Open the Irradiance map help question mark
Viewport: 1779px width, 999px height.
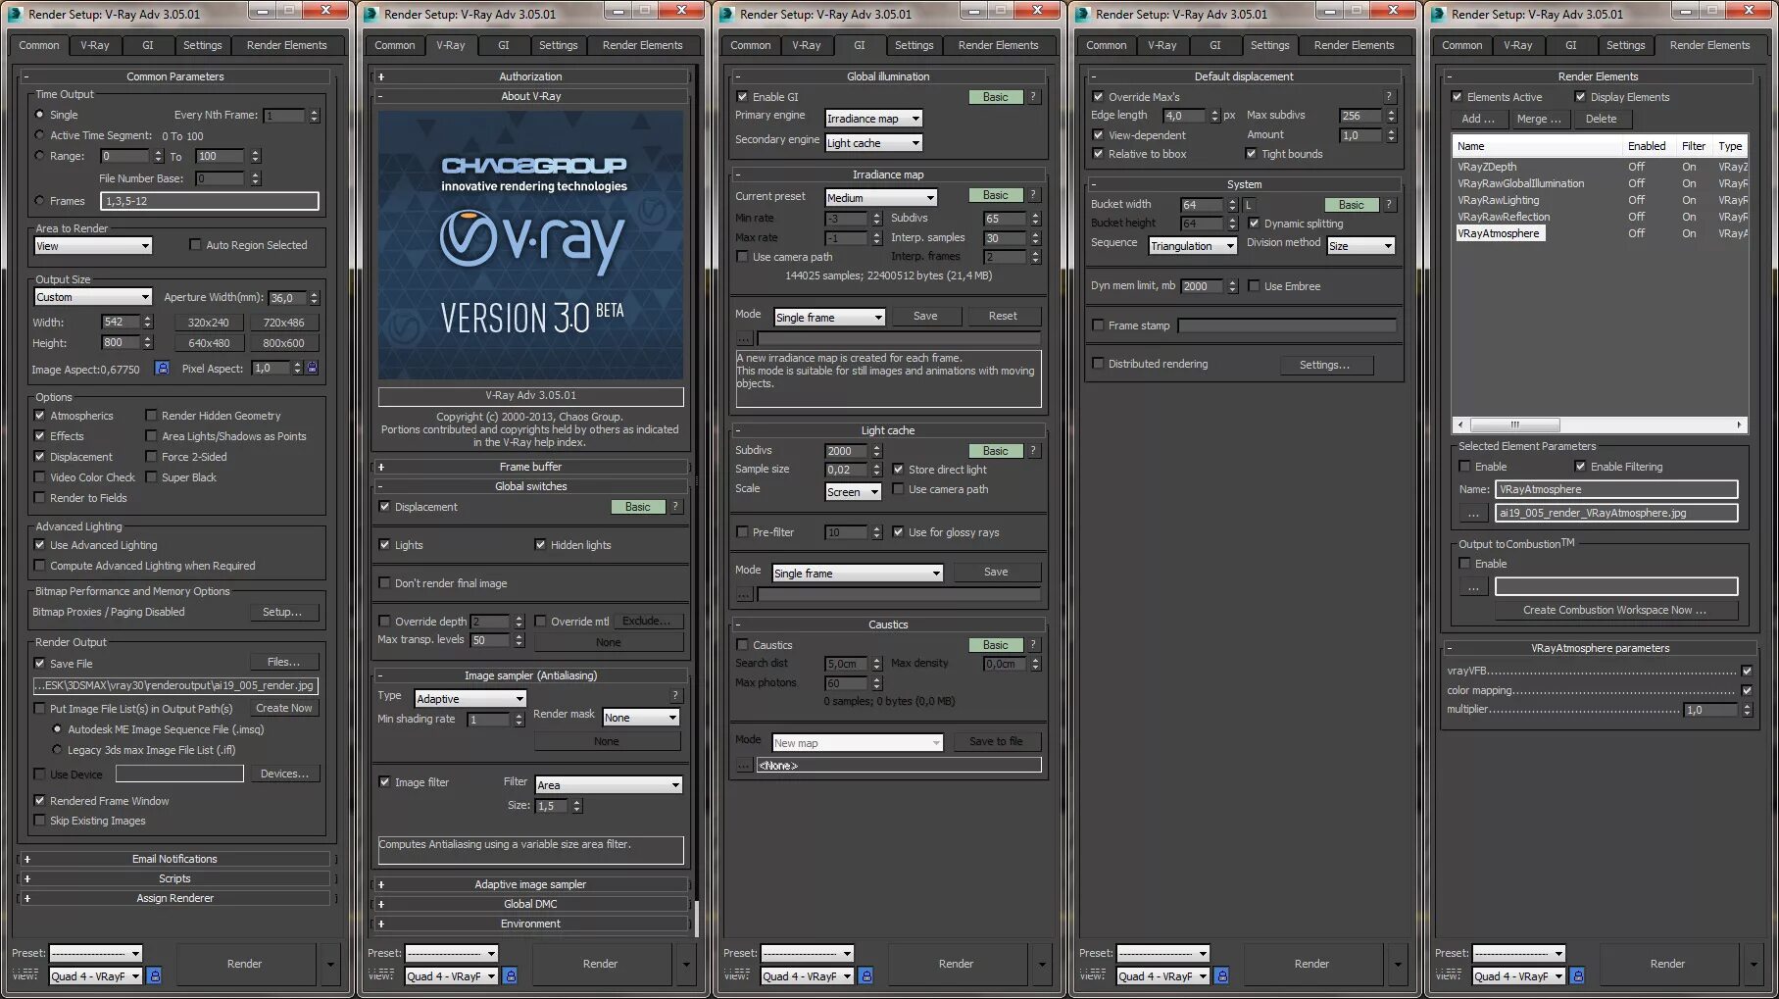pos(1033,195)
